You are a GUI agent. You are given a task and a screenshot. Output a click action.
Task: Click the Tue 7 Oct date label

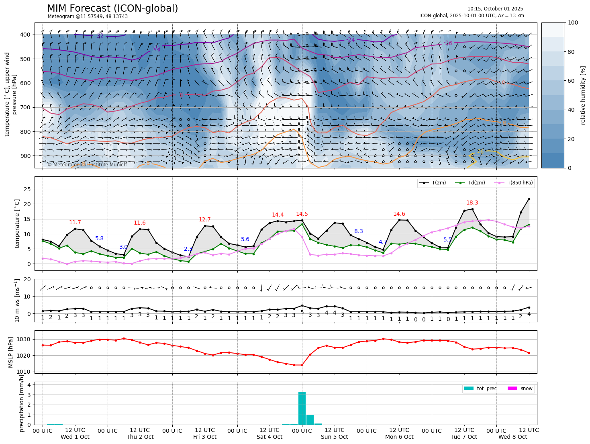[464, 437]
